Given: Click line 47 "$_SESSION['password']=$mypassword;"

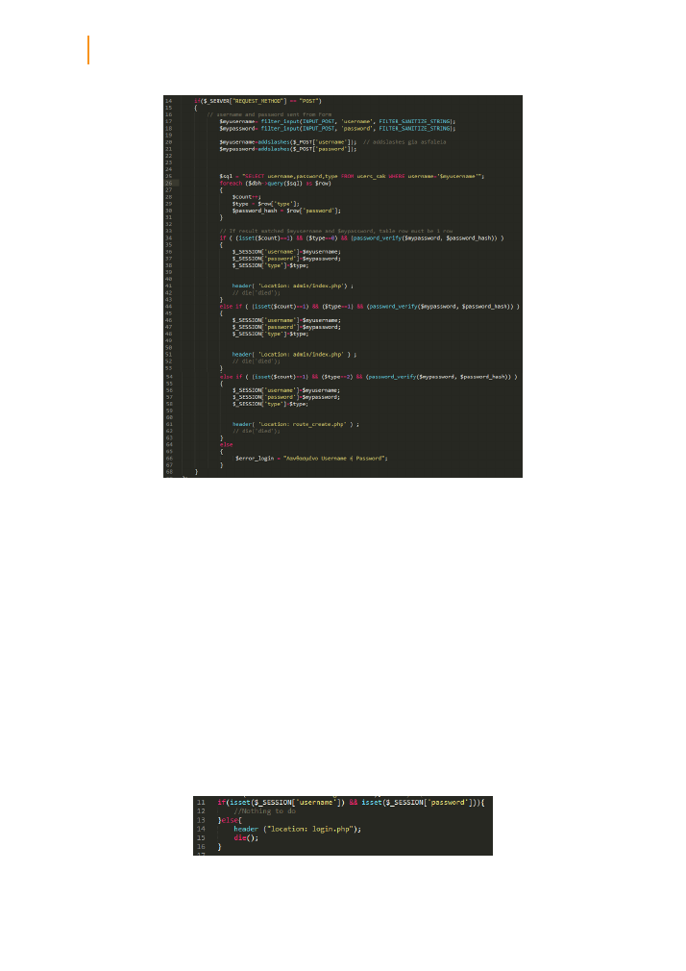Looking at the screenshot, I should tap(286, 327).
